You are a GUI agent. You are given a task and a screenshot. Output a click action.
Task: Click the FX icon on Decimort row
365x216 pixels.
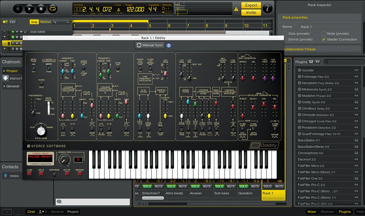[356, 159]
